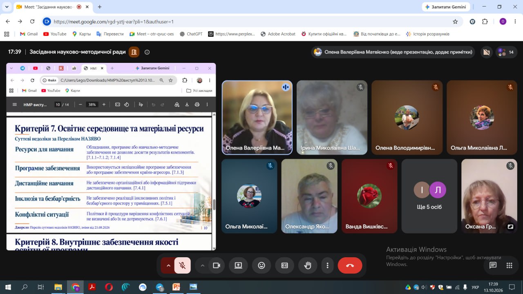The image size is (523, 294).
Task: Open the YouTube bookmark
Action: point(55,34)
